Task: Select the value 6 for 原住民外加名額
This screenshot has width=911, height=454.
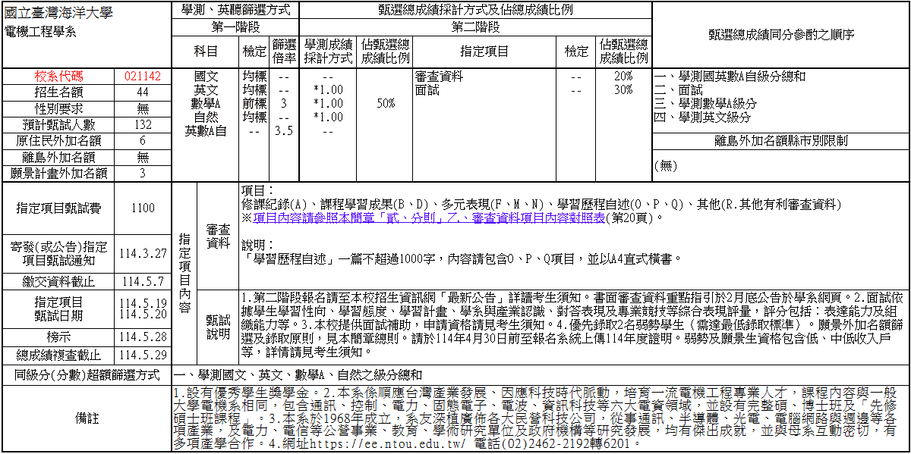Action: (x=143, y=141)
